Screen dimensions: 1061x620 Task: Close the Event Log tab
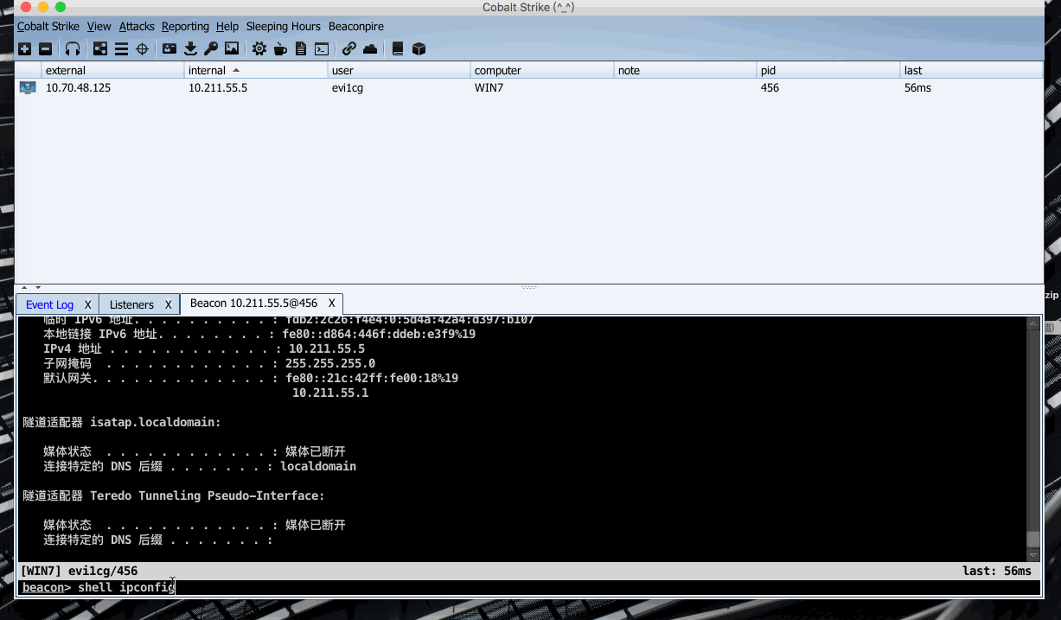coord(88,304)
